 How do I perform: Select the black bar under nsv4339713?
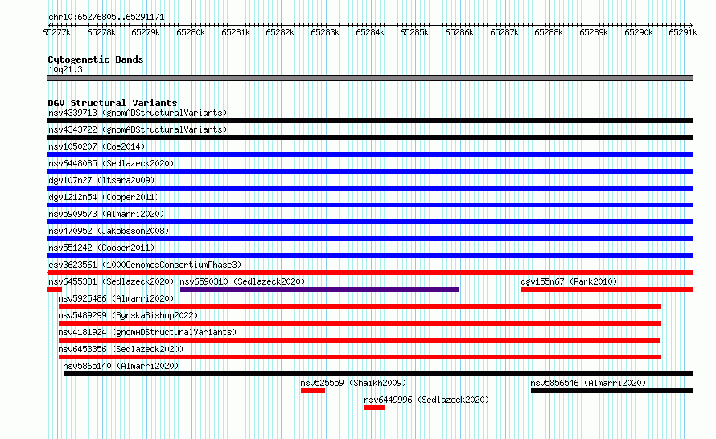(x=370, y=121)
